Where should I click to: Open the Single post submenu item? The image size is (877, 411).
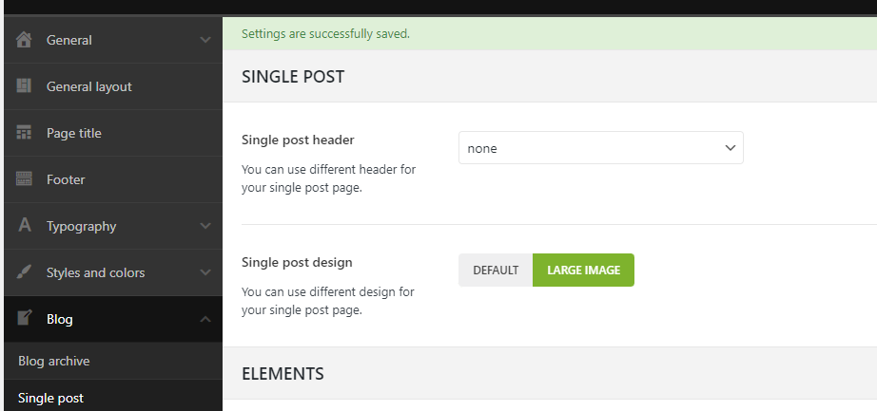point(50,398)
